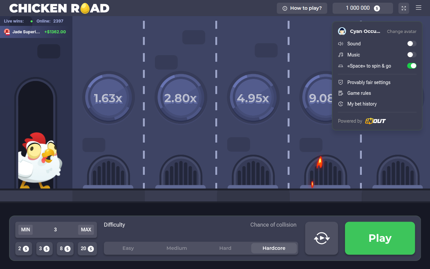Click the 2.80x multiplier manhole
This screenshot has width=430, height=269.
click(181, 98)
